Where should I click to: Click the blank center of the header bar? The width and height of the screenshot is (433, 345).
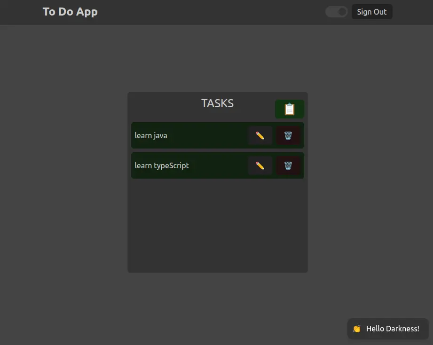pos(212,12)
